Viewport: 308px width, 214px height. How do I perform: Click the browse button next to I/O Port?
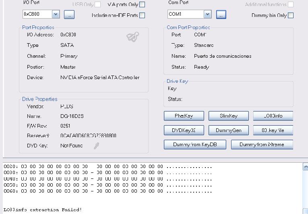(69, 15)
